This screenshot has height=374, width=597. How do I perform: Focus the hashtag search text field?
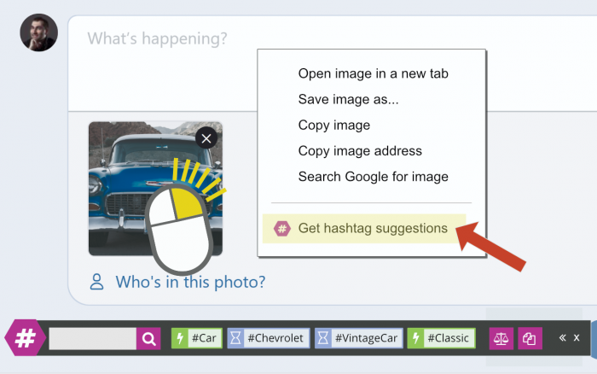[92, 338]
